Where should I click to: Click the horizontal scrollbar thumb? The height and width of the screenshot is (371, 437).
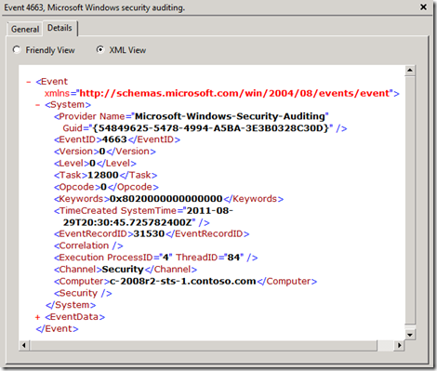(x=204, y=345)
